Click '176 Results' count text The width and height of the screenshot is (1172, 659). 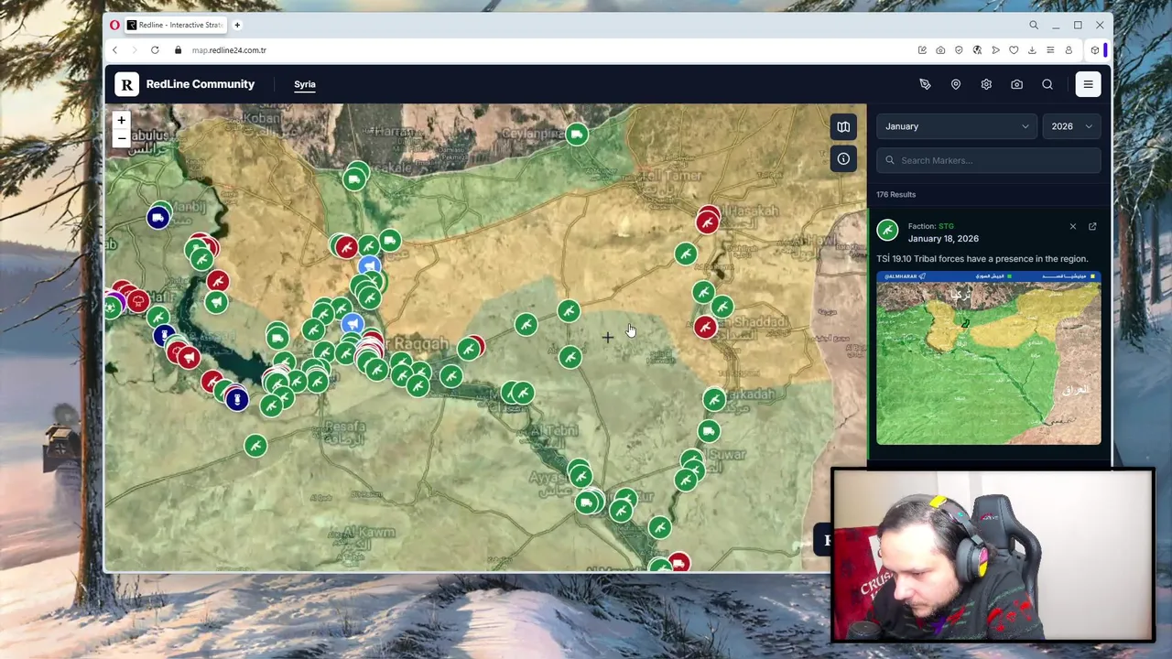pyautogui.click(x=895, y=194)
